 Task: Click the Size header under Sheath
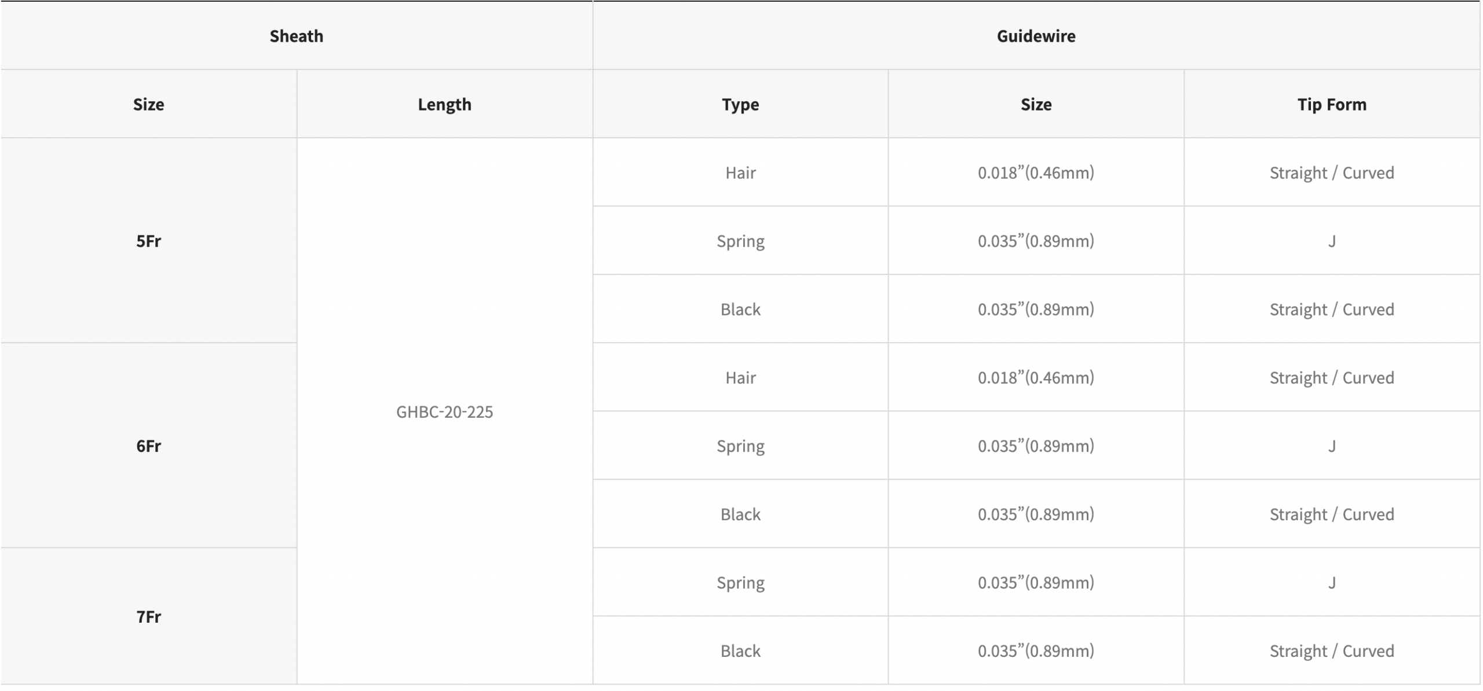[148, 104]
